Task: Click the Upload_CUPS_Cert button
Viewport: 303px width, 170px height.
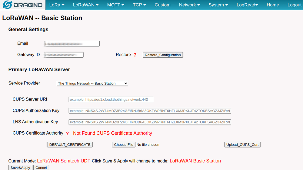Action: click(242, 145)
